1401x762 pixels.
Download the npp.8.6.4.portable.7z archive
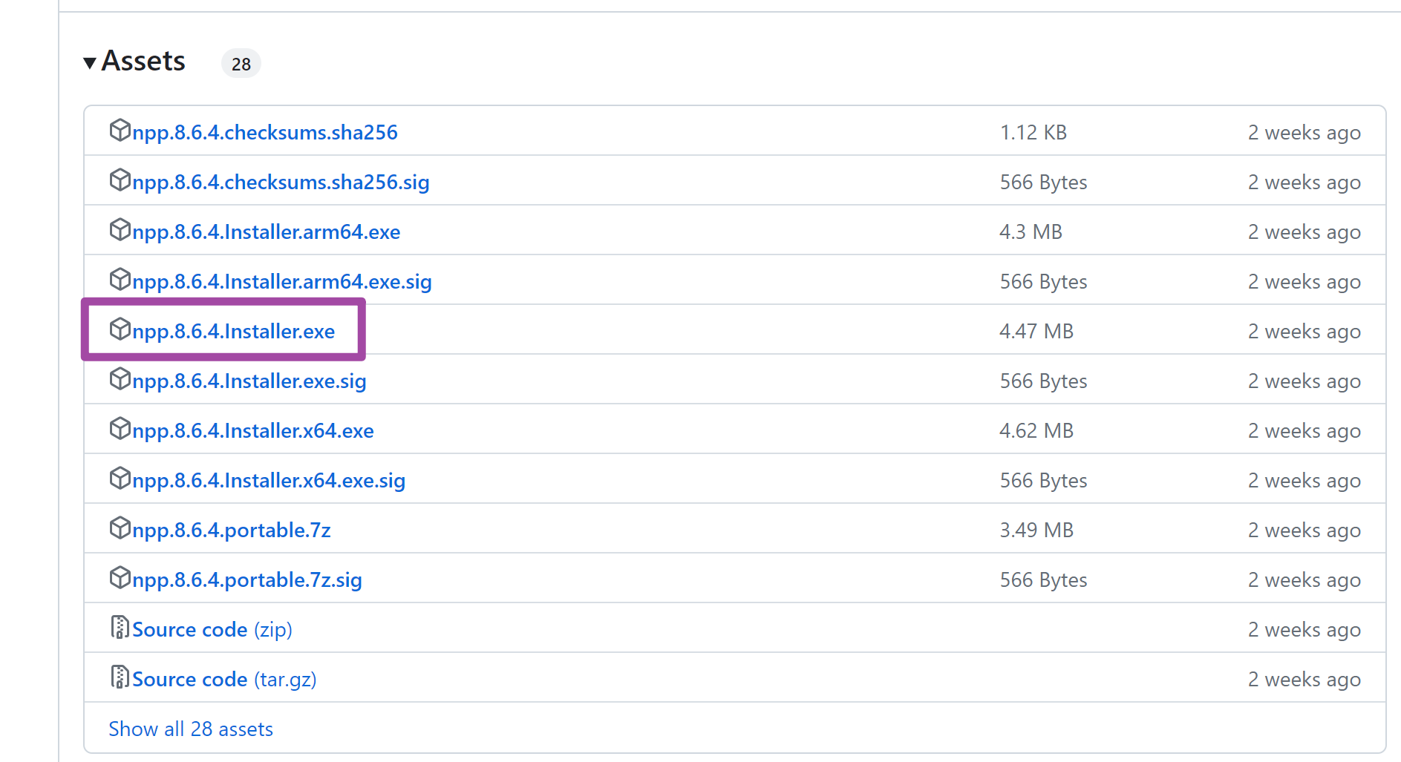click(x=231, y=531)
